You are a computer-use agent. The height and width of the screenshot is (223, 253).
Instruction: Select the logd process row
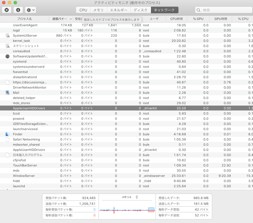click(x=126, y=30)
